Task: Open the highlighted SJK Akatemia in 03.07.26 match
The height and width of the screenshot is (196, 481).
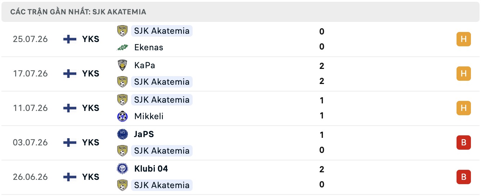Action: pos(162,151)
